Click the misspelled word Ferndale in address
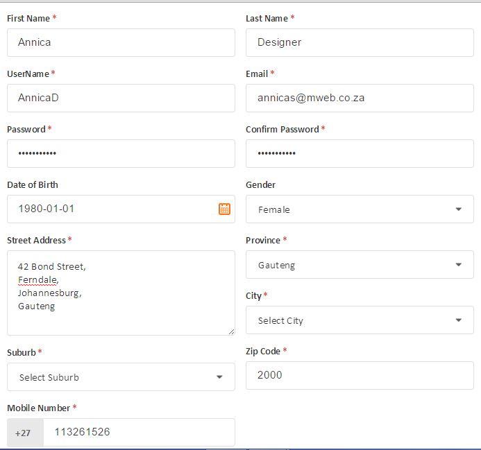Image resolution: width=481 pixels, height=450 pixels. [37, 279]
